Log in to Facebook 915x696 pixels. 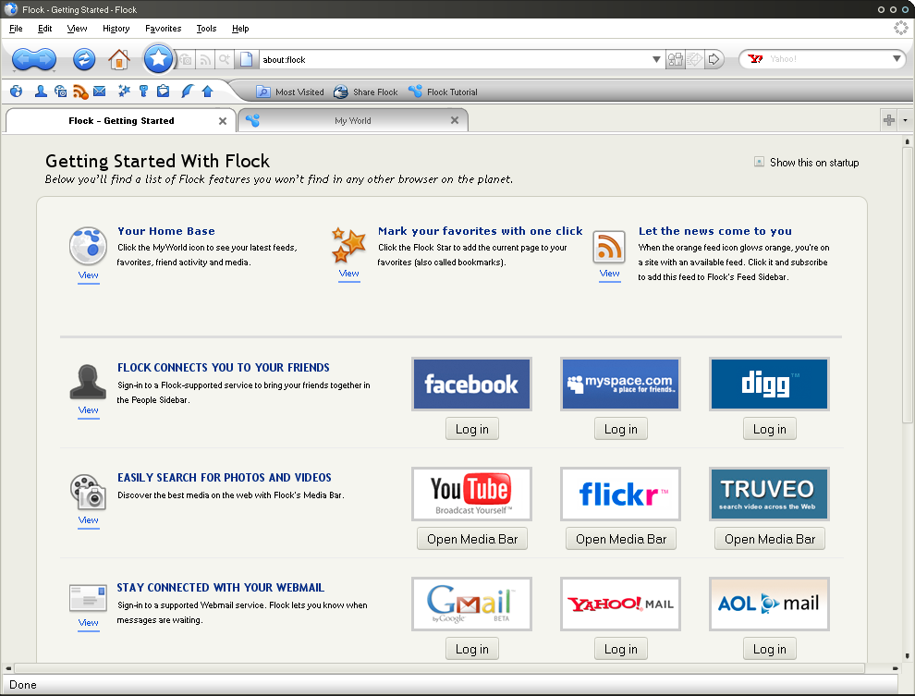(471, 429)
